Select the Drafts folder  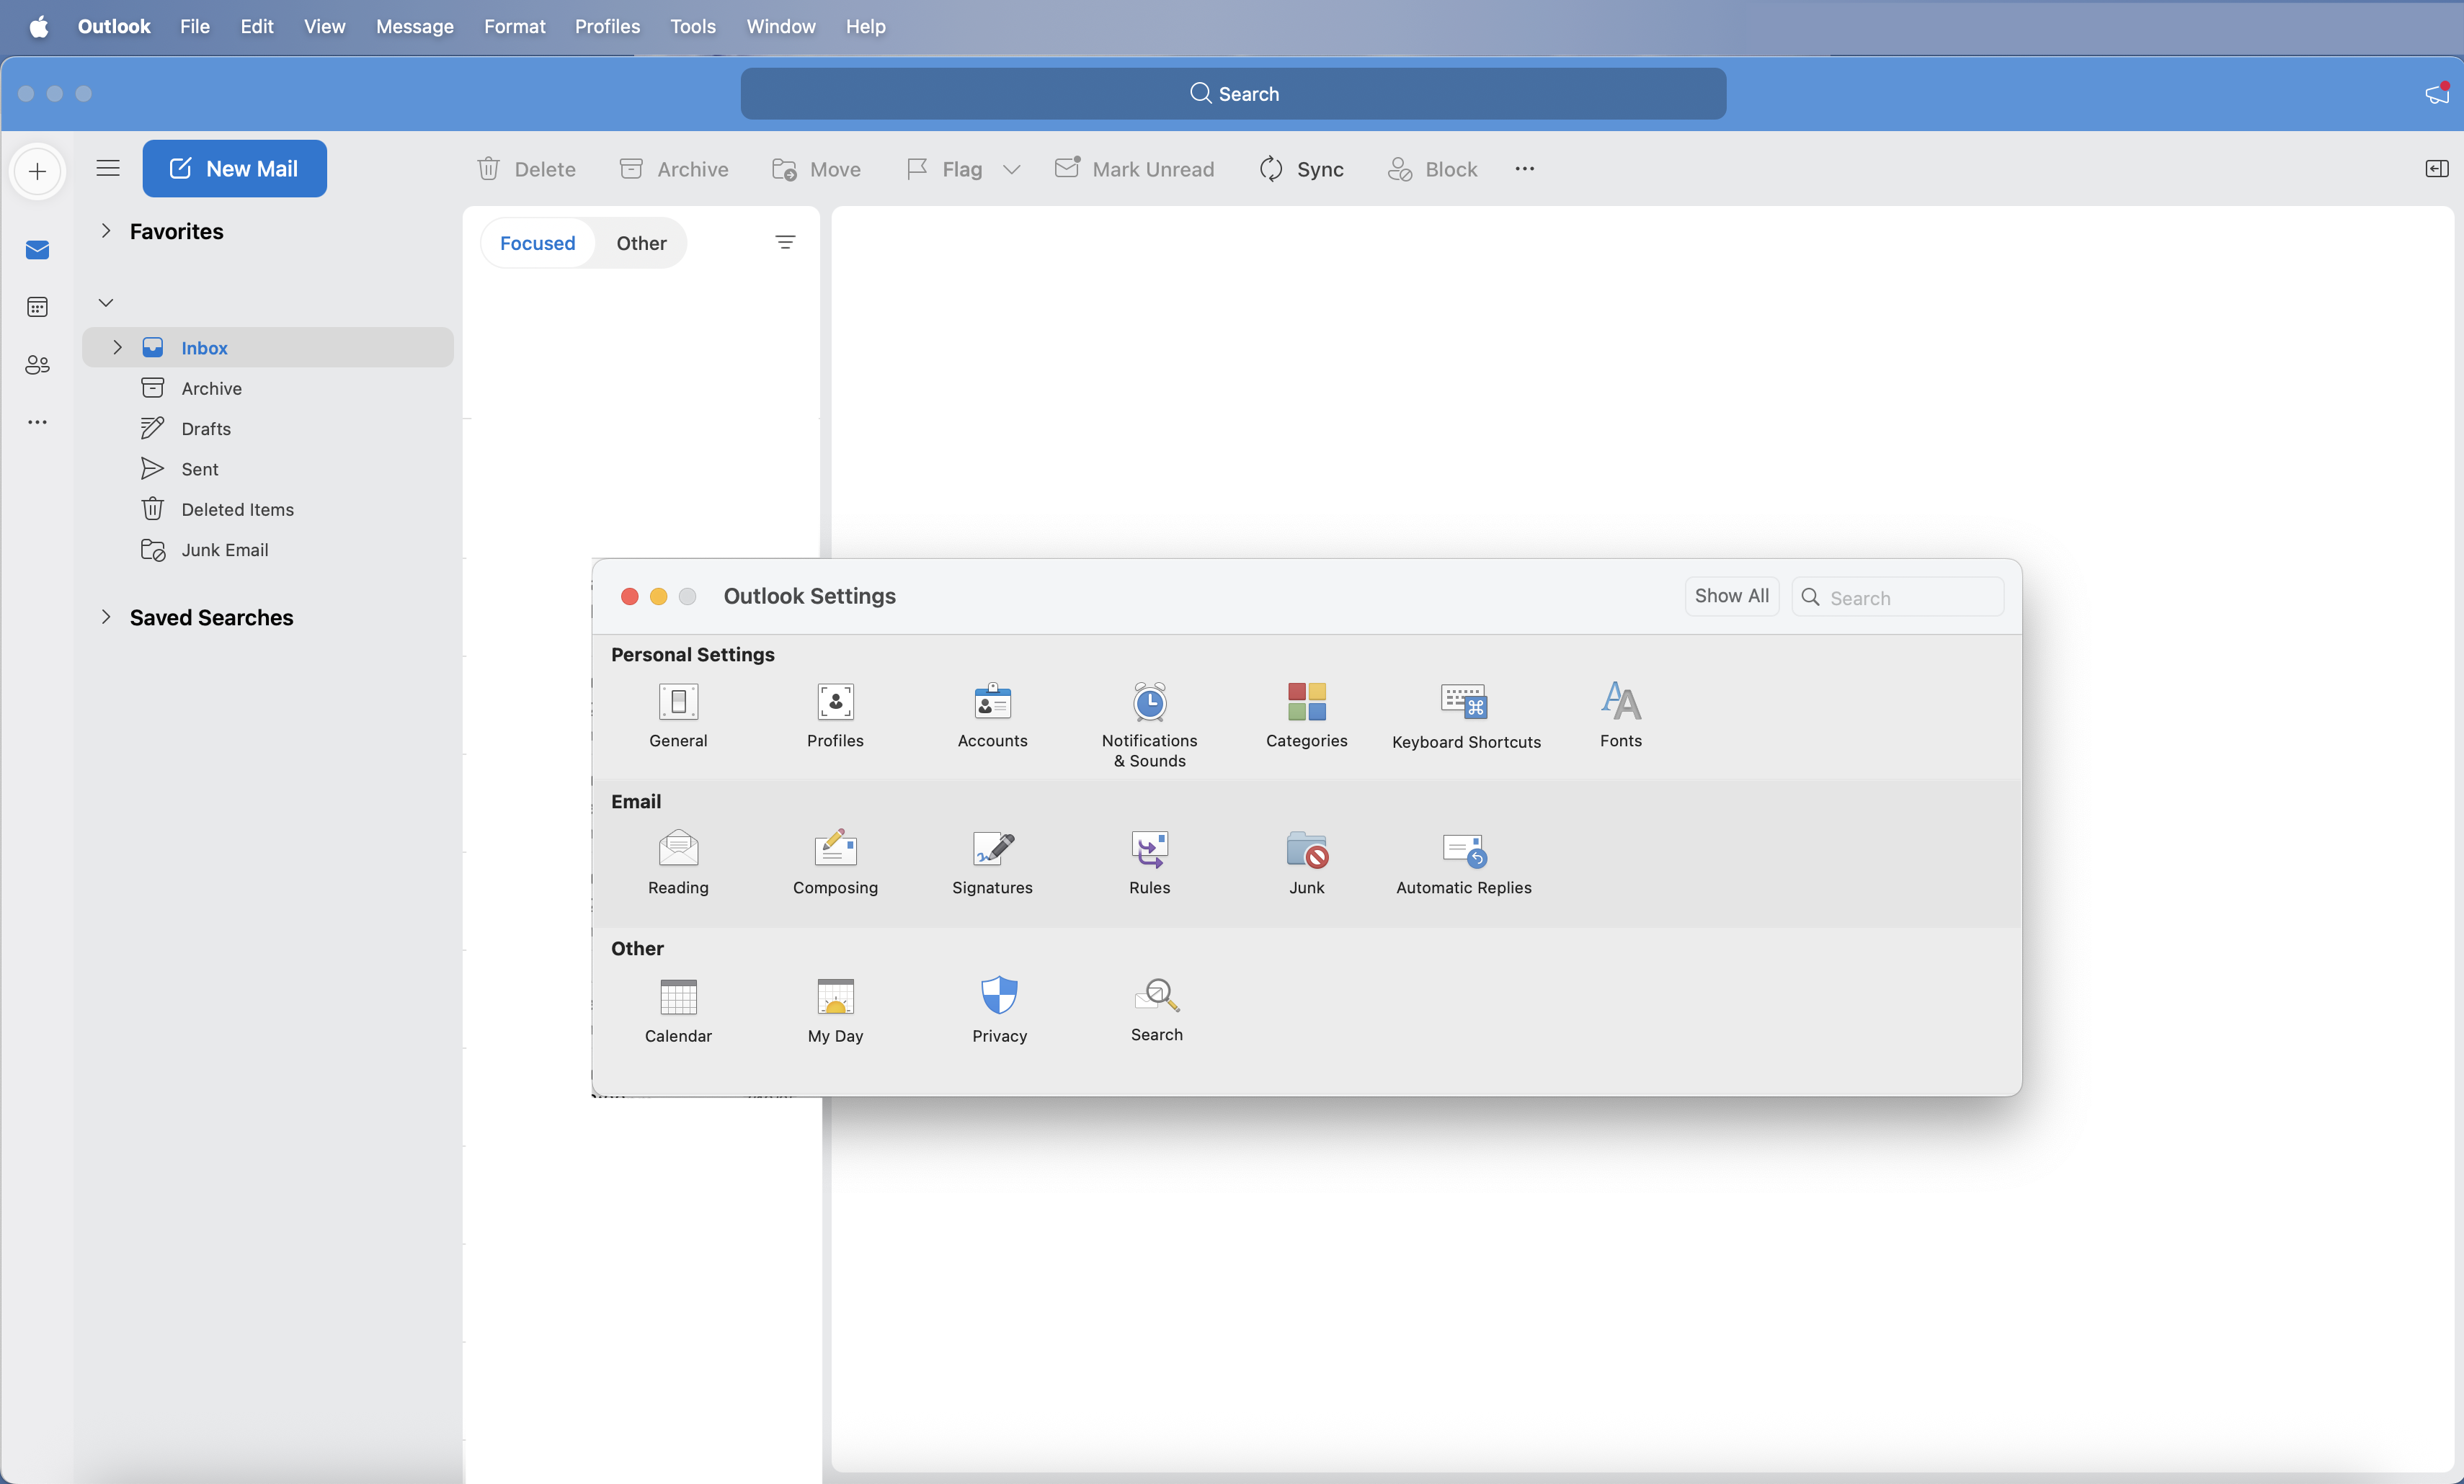tap(268, 428)
